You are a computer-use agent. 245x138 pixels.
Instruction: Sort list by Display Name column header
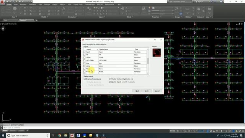[116, 49]
